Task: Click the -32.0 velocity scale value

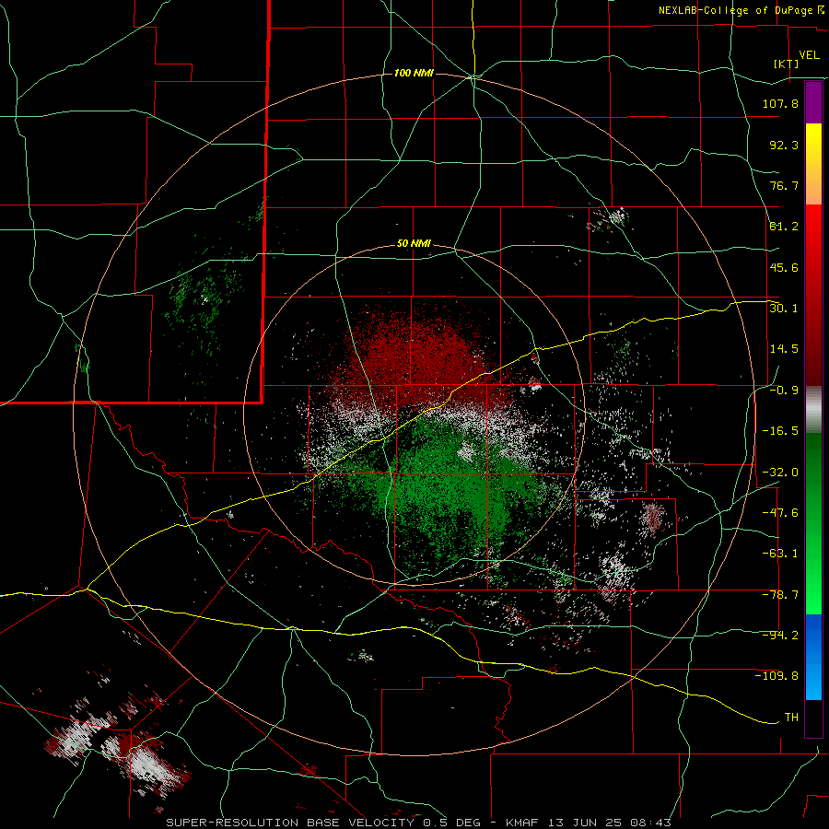Action: [x=780, y=473]
